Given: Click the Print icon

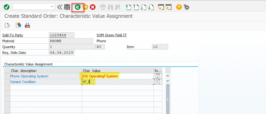Looking at the screenshot, I should (103, 7).
